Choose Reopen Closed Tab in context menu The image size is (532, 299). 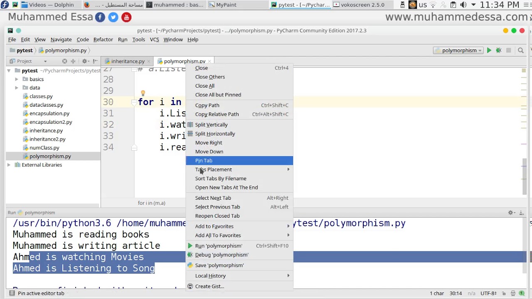[239, 216]
